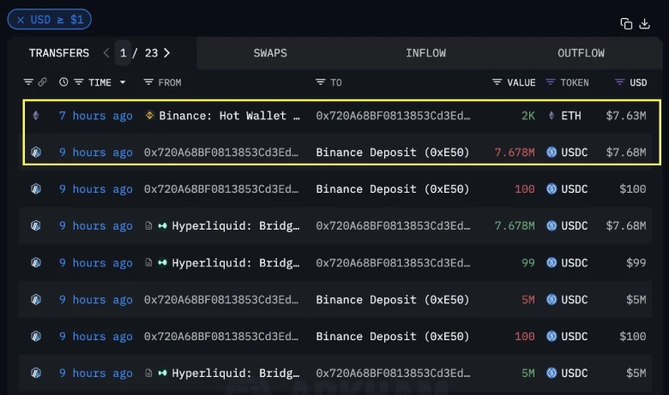Click the 2K ETH value

[x=527, y=116]
